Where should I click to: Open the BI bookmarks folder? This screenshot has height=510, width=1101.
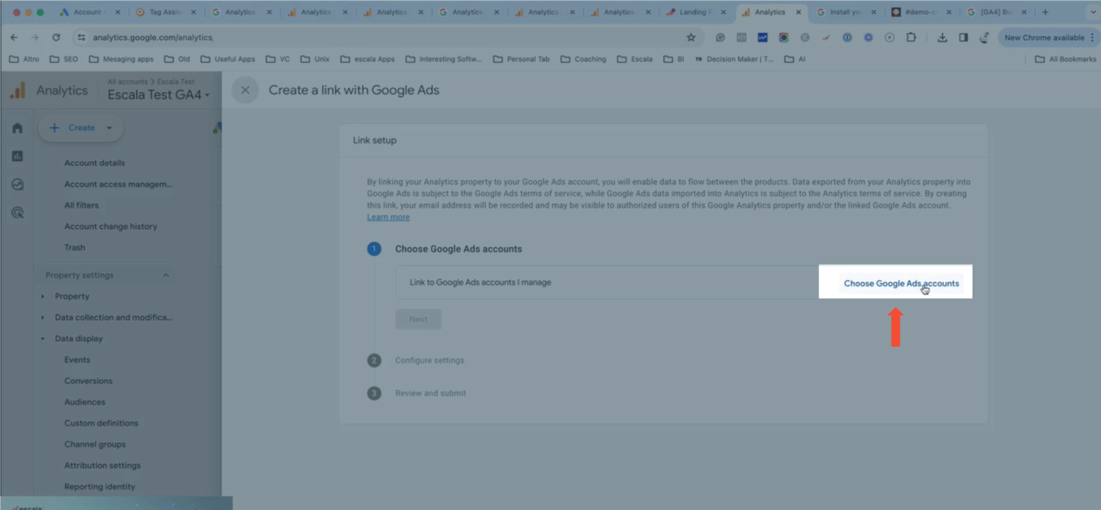click(x=674, y=59)
